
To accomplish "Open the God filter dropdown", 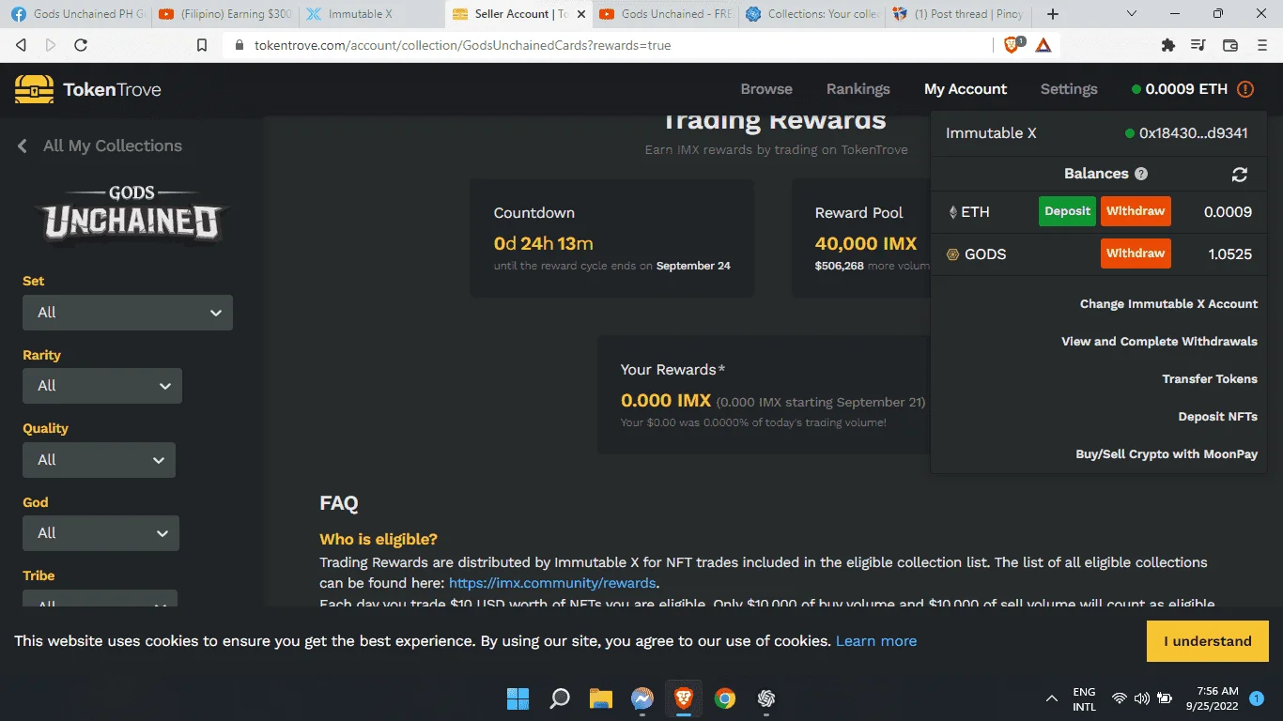I will point(100,533).
